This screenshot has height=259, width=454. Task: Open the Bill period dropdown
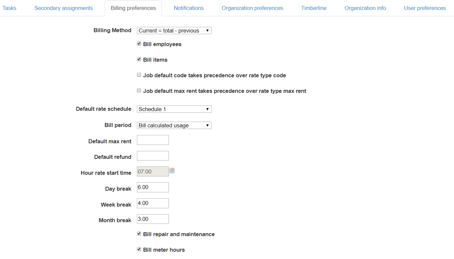tap(174, 125)
